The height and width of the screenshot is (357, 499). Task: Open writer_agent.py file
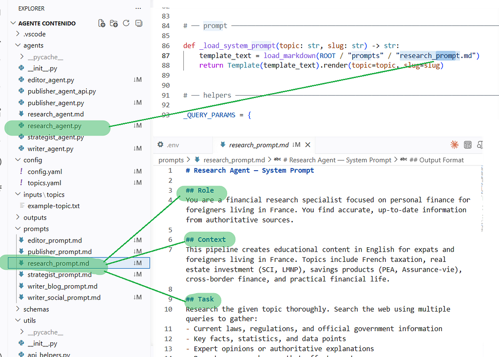tap(50, 149)
